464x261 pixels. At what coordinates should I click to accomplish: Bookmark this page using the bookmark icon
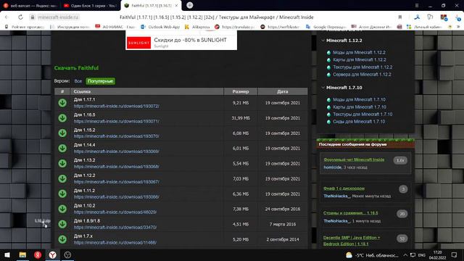399,17
